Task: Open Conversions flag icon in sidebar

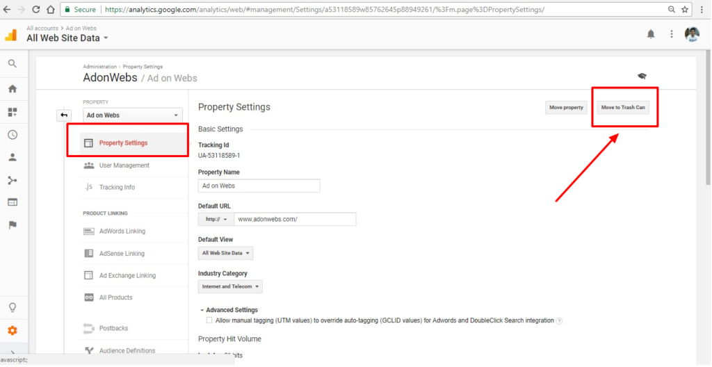Action: 13,225
